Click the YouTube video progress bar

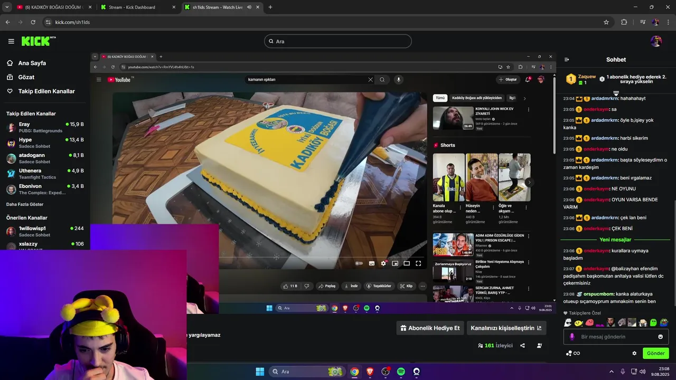coord(322,257)
